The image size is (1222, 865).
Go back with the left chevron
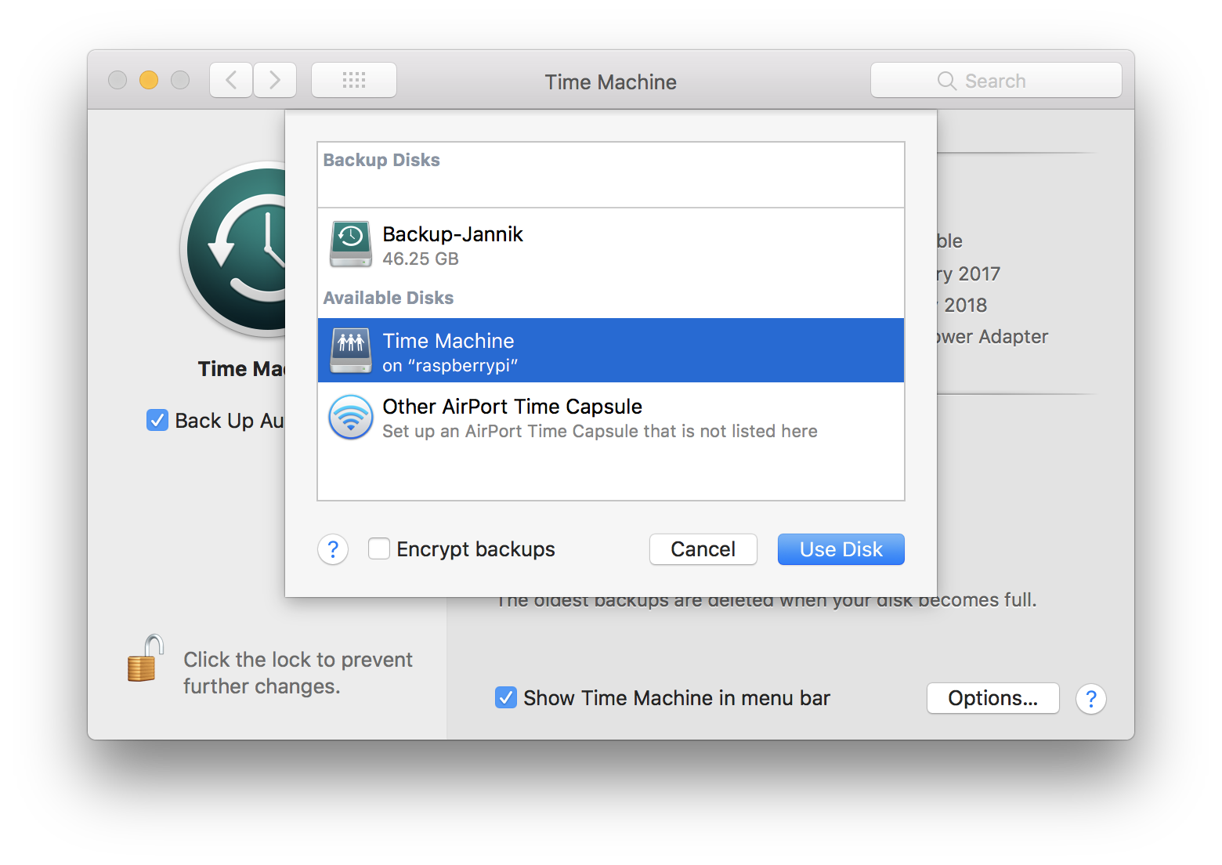point(231,80)
